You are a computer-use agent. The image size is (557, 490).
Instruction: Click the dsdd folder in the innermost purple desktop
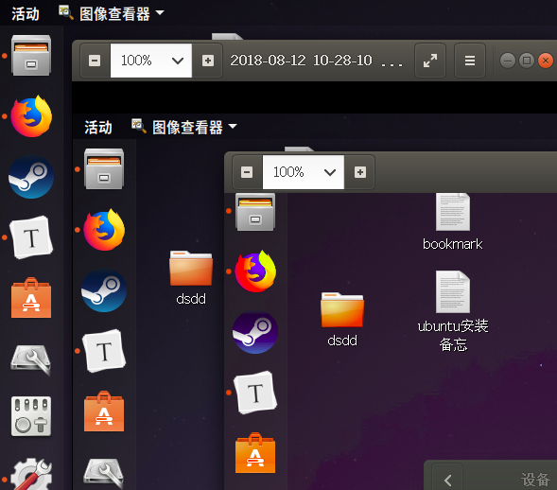click(x=342, y=320)
